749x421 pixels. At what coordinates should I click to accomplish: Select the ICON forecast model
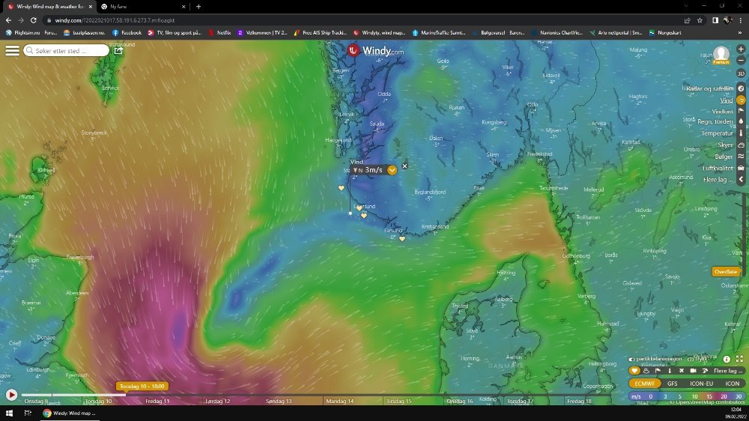point(733,384)
